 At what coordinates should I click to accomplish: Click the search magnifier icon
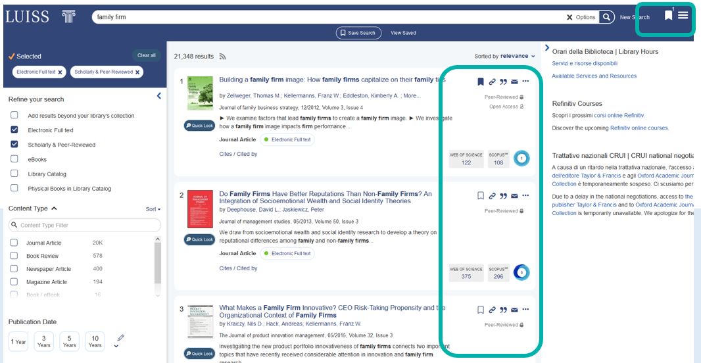pos(606,17)
